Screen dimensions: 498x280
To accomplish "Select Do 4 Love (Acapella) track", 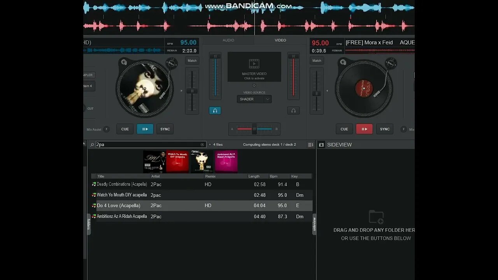I will pos(202,205).
